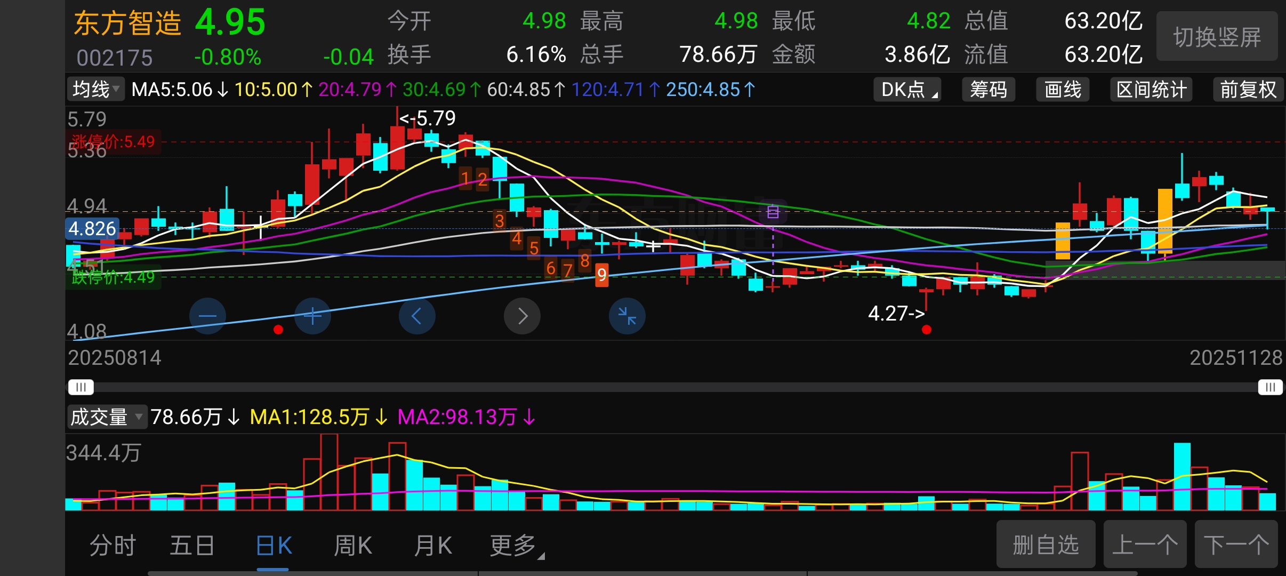
Task: Toggle the 前复权 price adjustment button
Action: click(1248, 90)
